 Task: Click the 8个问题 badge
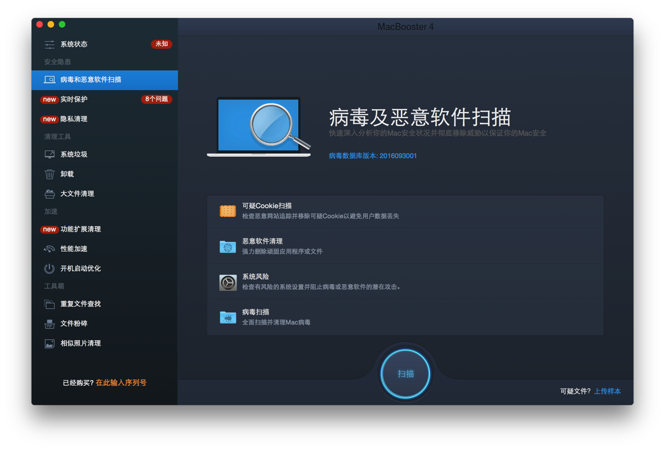coord(157,99)
